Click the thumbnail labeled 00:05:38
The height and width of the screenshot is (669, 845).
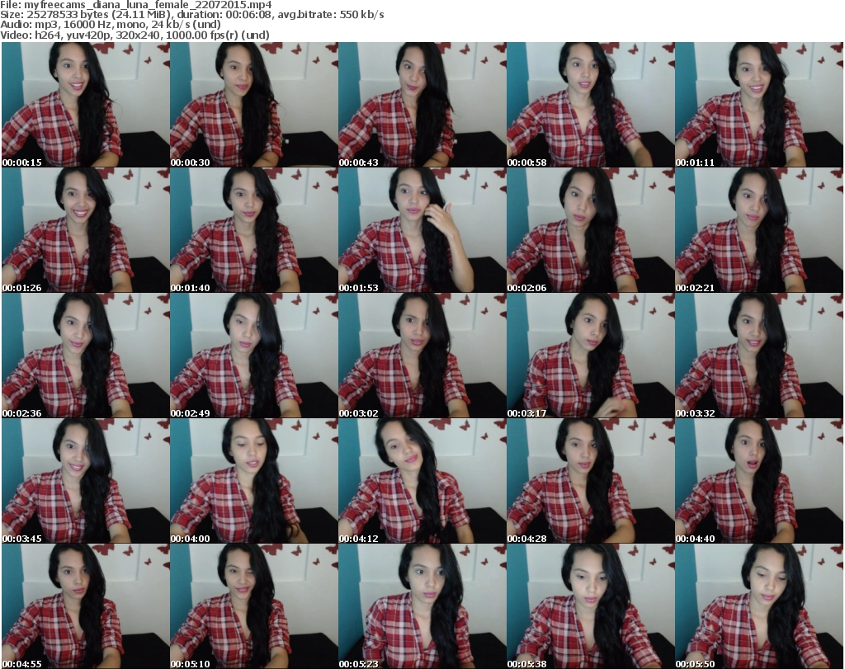tap(591, 606)
